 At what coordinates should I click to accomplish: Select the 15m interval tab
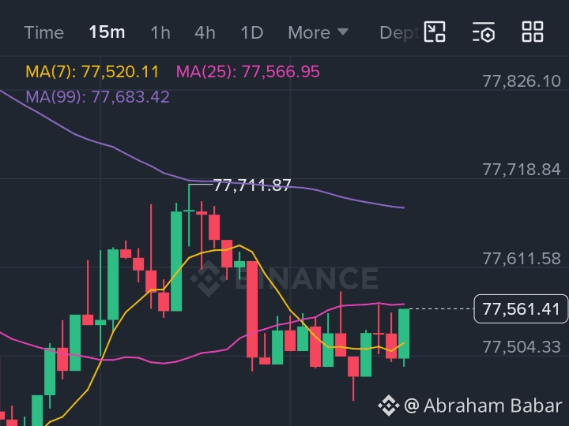[107, 32]
